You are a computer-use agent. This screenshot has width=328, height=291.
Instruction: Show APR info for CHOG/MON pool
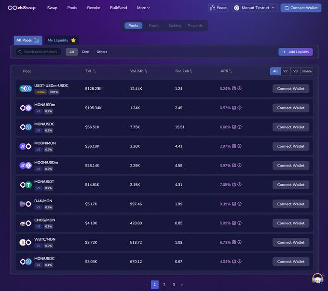pos(240,223)
